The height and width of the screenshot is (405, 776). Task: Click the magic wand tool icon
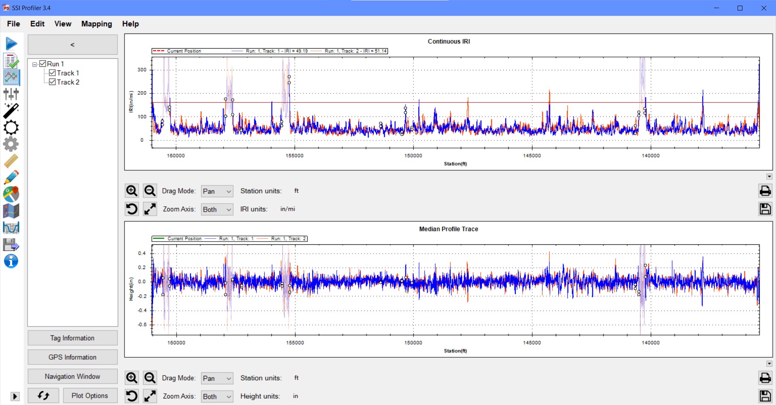click(x=11, y=111)
